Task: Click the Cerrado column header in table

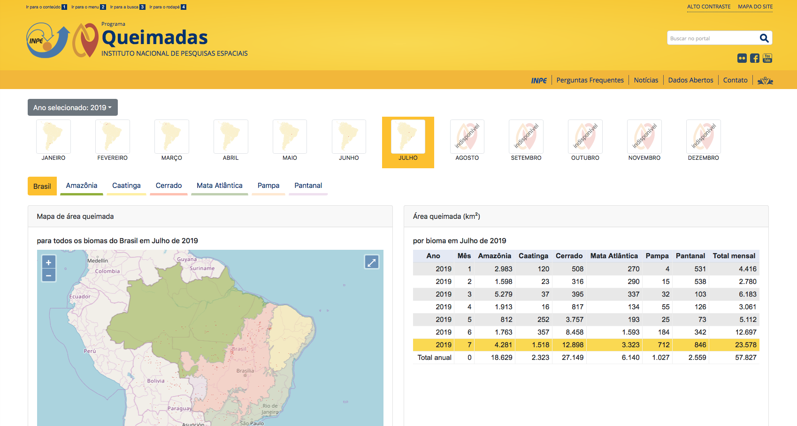Action: pyautogui.click(x=569, y=256)
